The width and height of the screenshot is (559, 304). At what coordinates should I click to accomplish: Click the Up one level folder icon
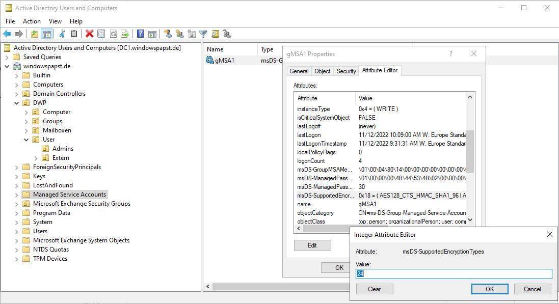pyautogui.click(x=34, y=34)
